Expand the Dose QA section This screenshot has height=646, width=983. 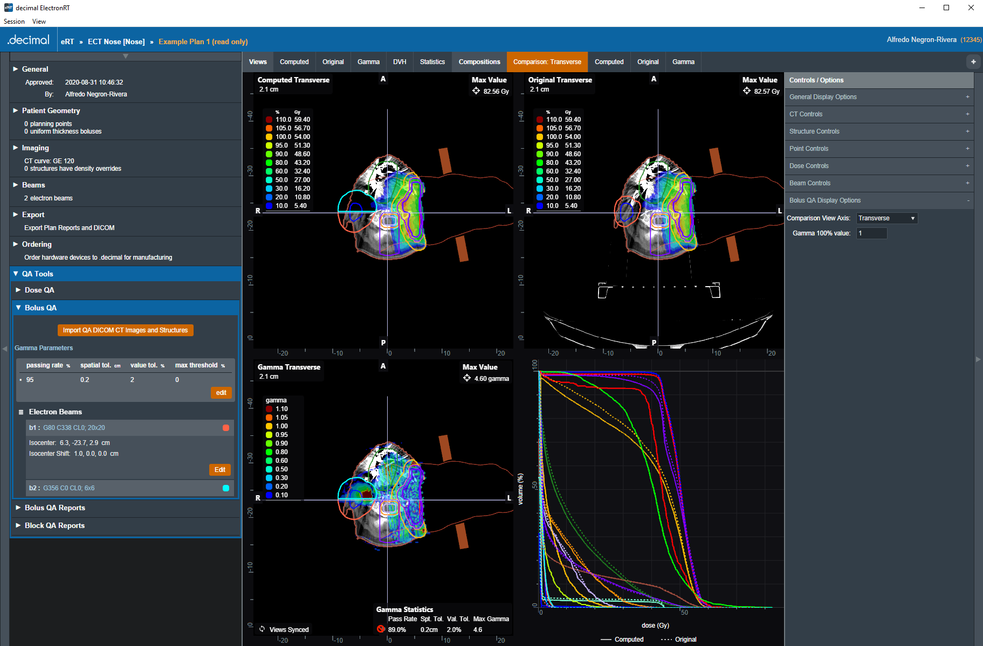tap(39, 290)
